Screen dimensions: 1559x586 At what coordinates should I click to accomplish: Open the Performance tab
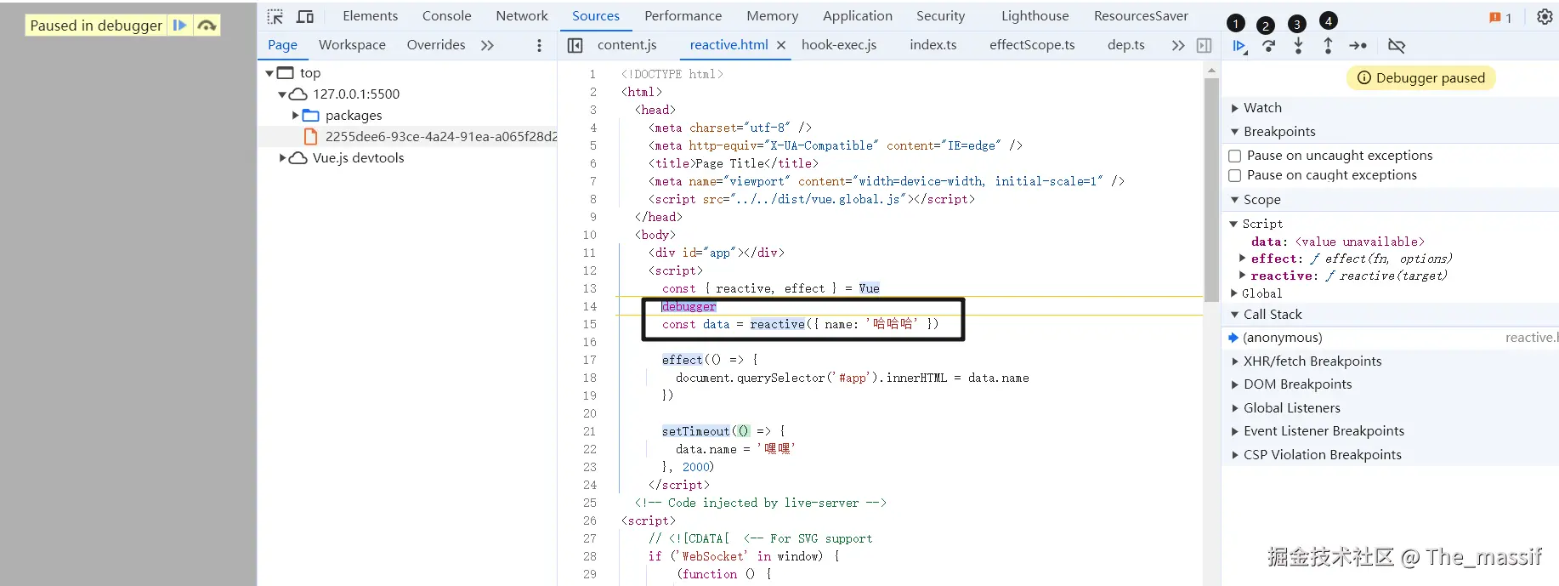pos(683,16)
